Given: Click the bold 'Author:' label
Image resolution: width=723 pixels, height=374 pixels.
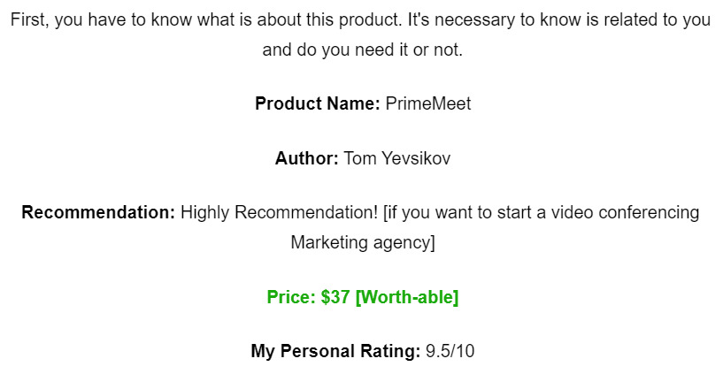Looking at the screenshot, I should 306,158.
